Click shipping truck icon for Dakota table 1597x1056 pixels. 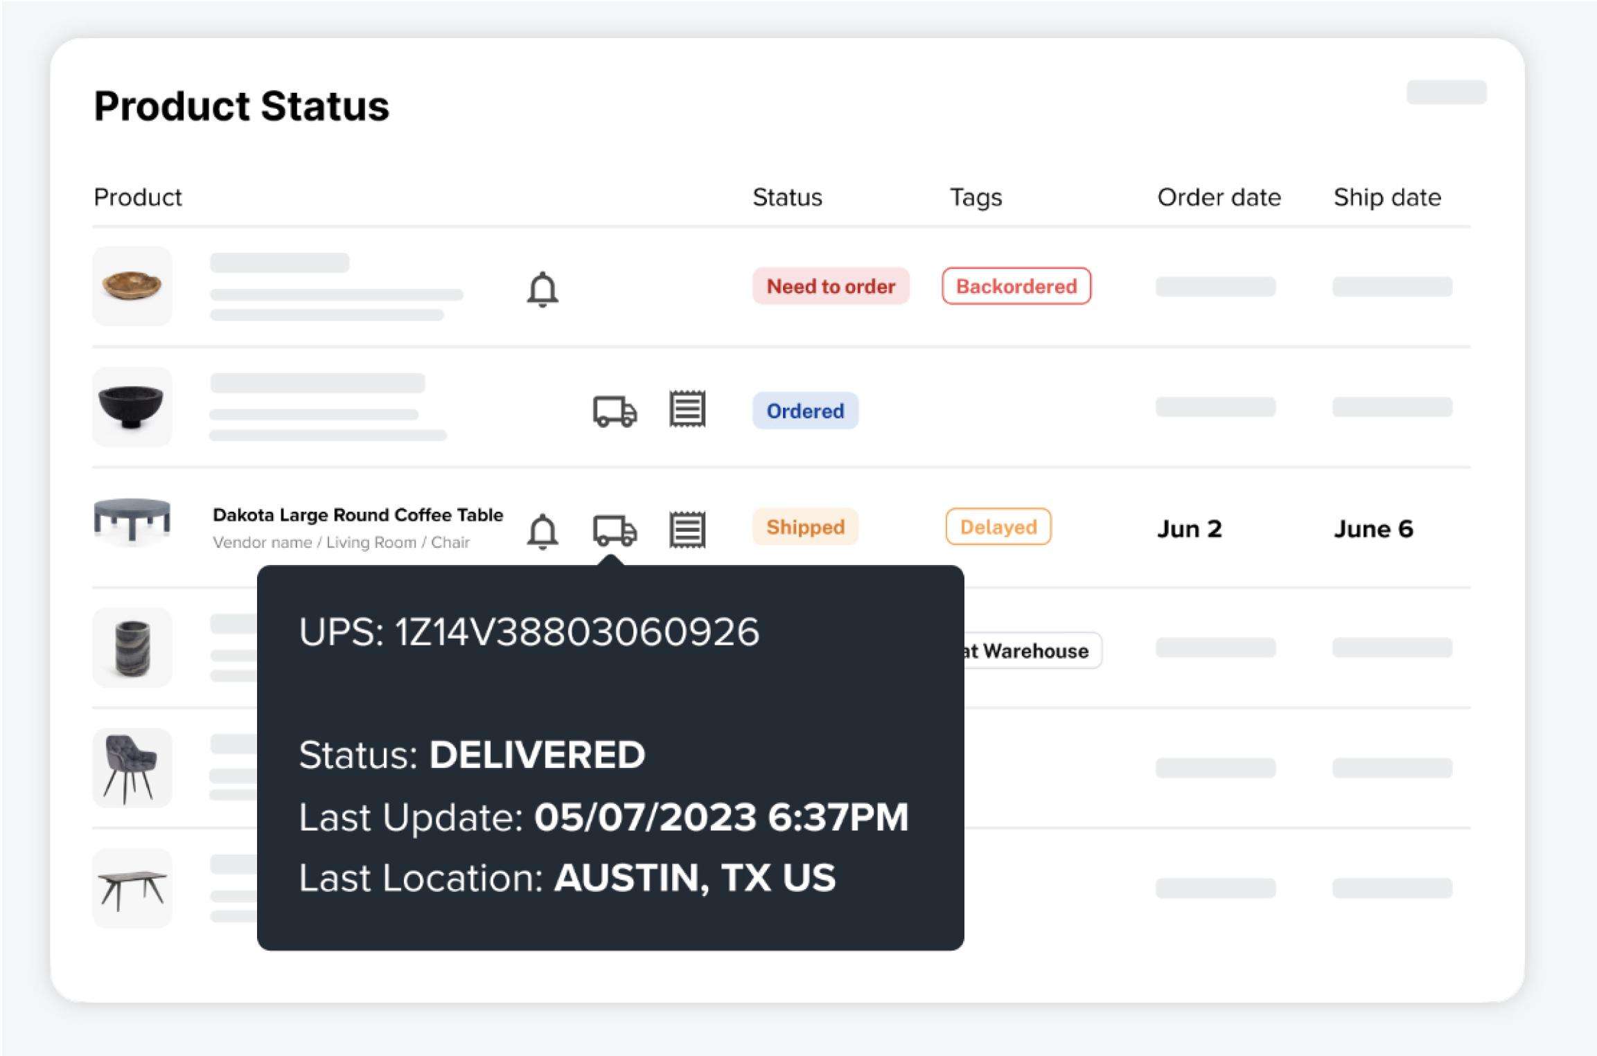(615, 530)
